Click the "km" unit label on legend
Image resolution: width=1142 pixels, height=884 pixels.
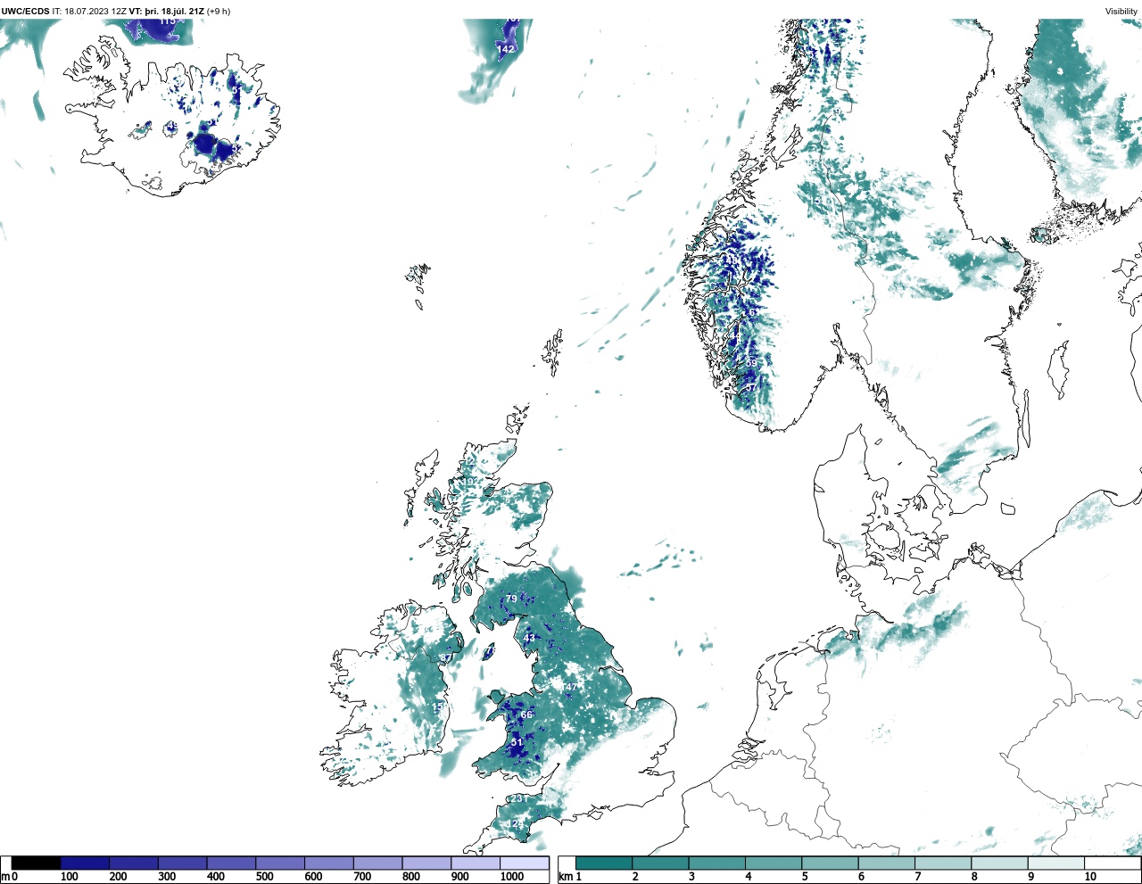pyautogui.click(x=565, y=877)
